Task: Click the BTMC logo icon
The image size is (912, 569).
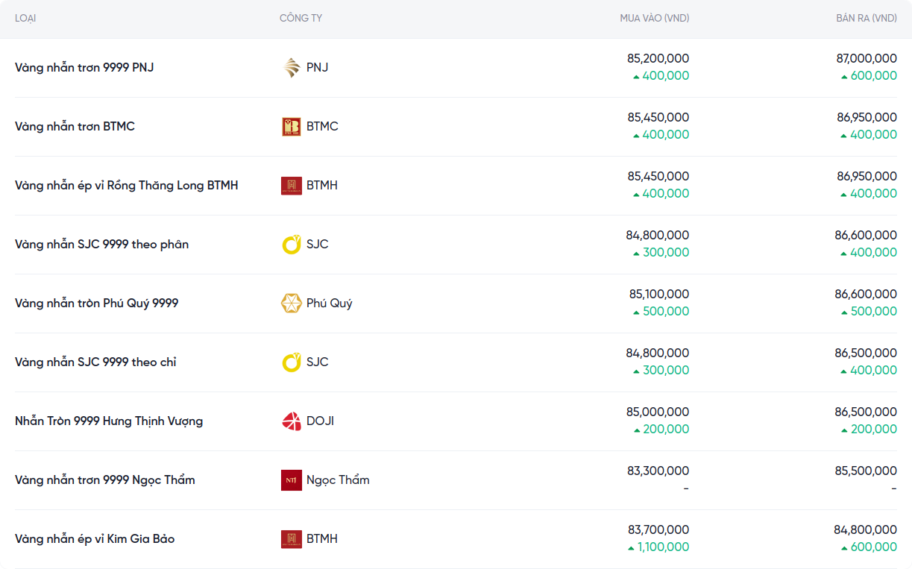Action: click(x=291, y=127)
